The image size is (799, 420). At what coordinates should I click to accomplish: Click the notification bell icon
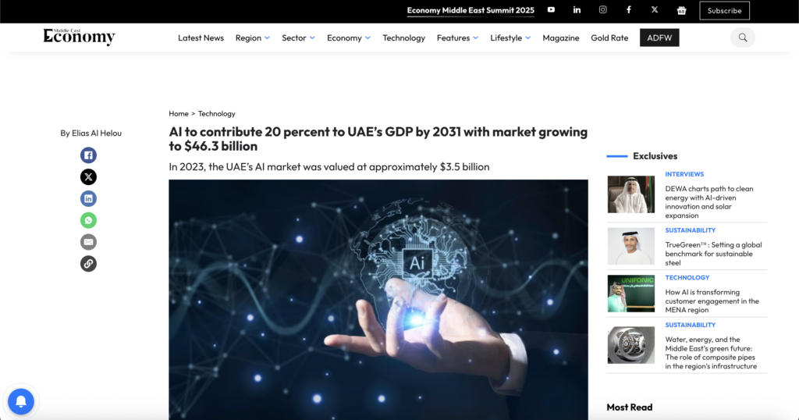tap(21, 401)
